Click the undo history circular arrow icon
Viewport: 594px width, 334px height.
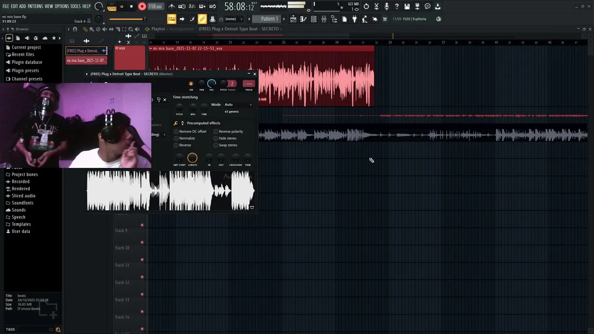click(x=366, y=6)
